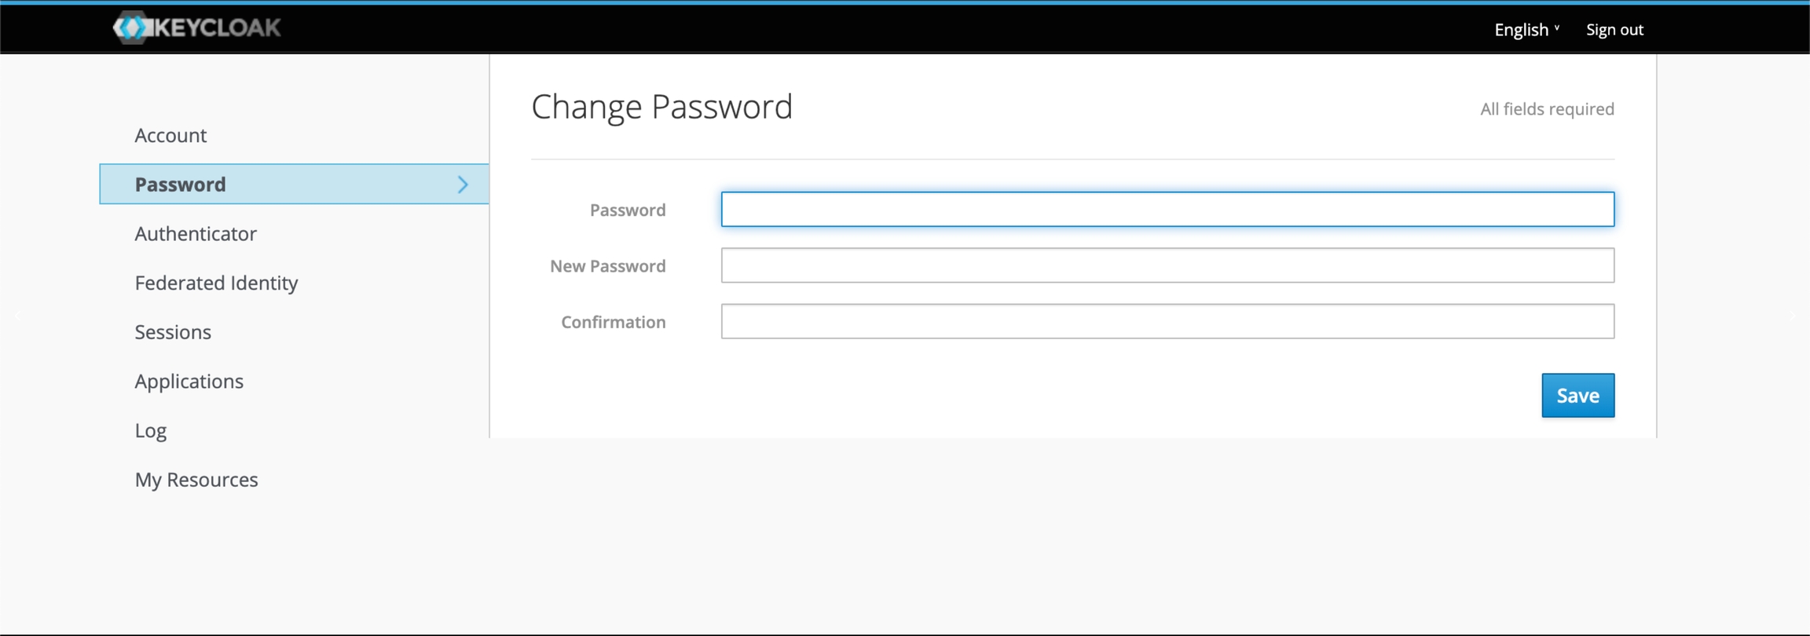Select the Confirmation input field
Image resolution: width=1810 pixels, height=636 pixels.
pos(1167,322)
